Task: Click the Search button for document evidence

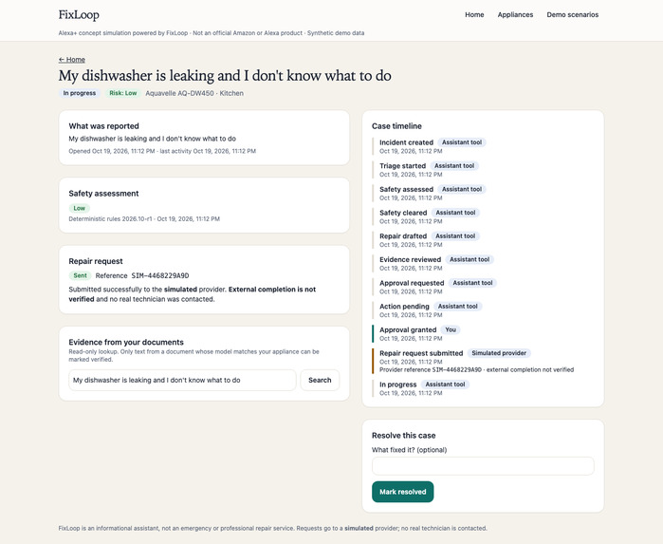Action: point(320,380)
